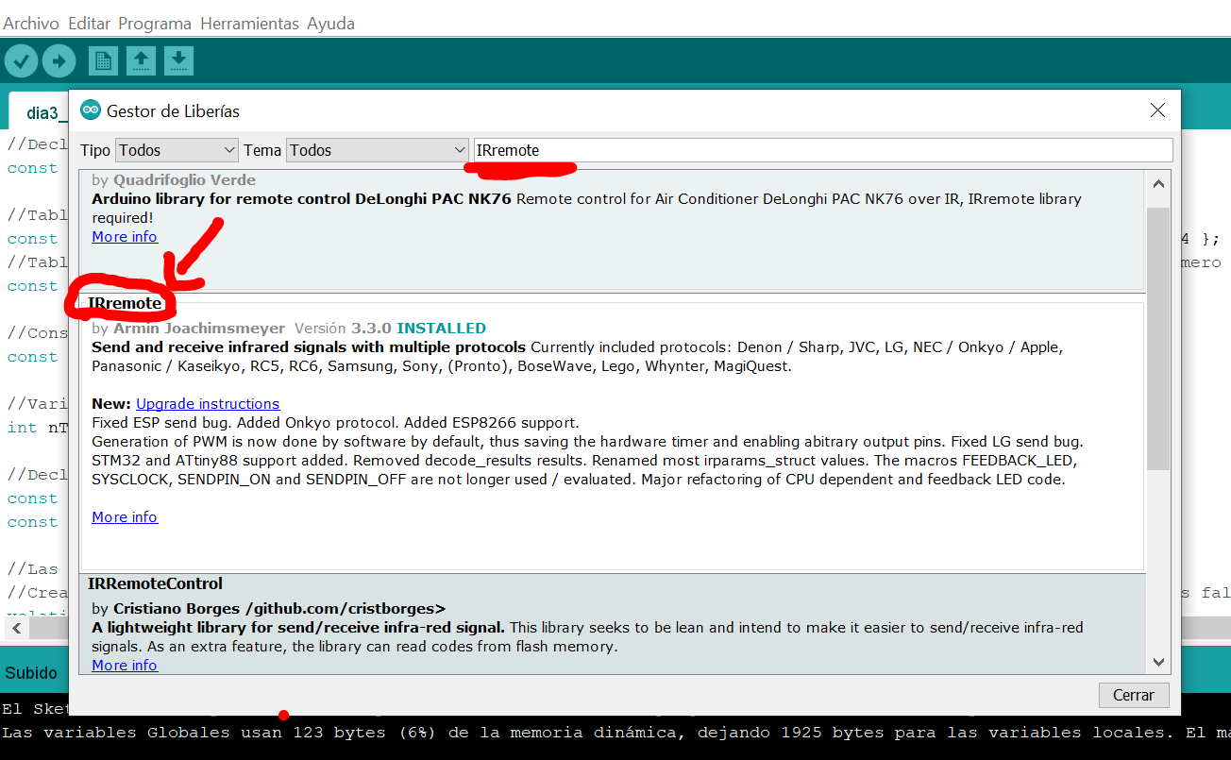Open More info for IRremote library

point(125,517)
